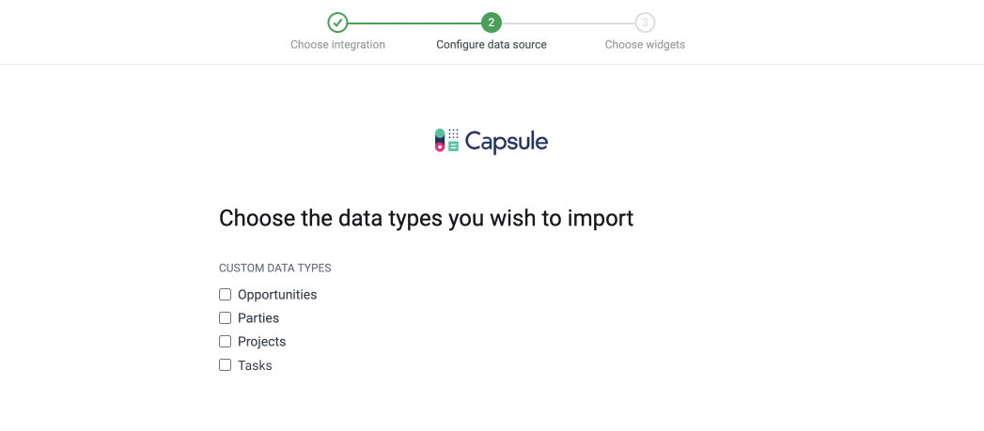The height and width of the screenshot is (431, 984).
Task: Select the Configure data source step label
Action: coord(491,44)
